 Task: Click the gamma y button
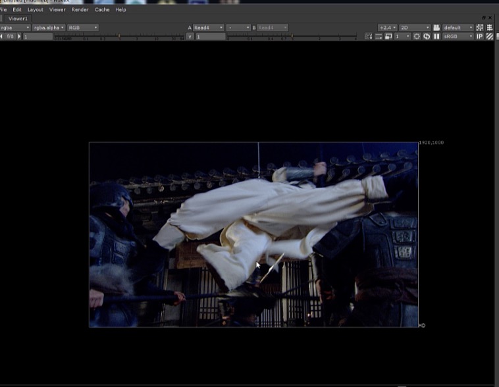coord(190,36)
